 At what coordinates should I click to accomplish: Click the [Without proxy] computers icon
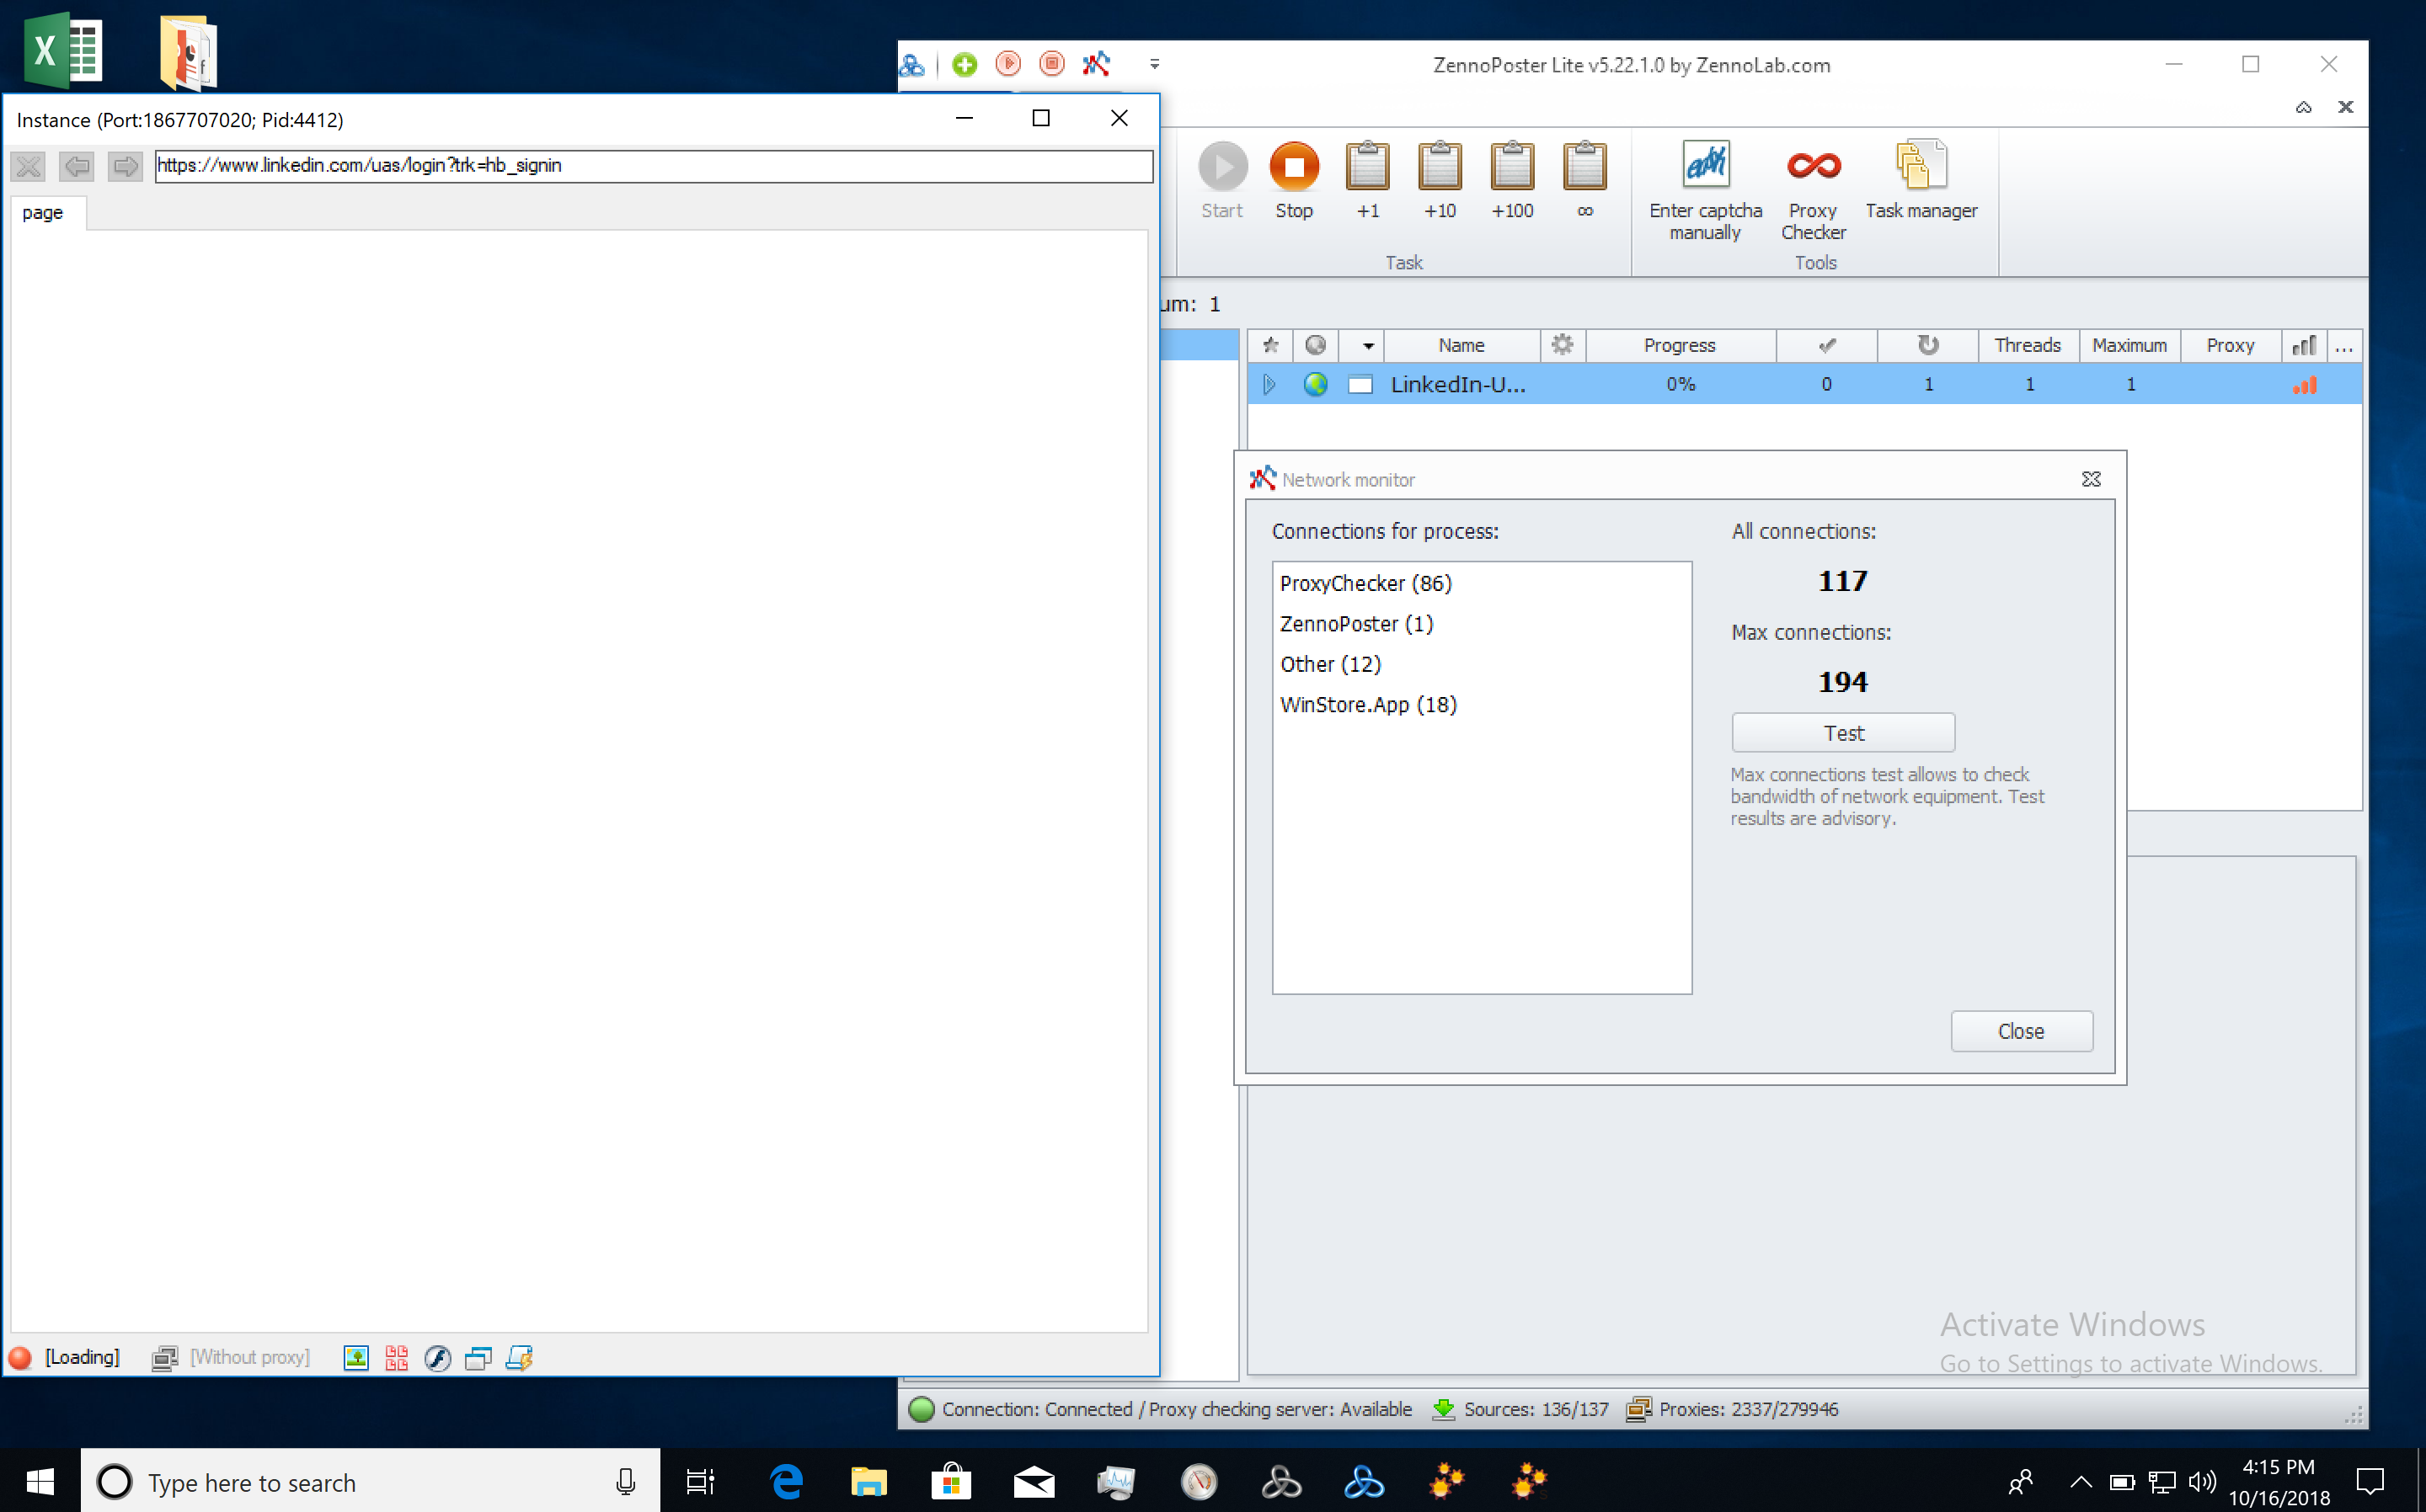pos(165,1357)
